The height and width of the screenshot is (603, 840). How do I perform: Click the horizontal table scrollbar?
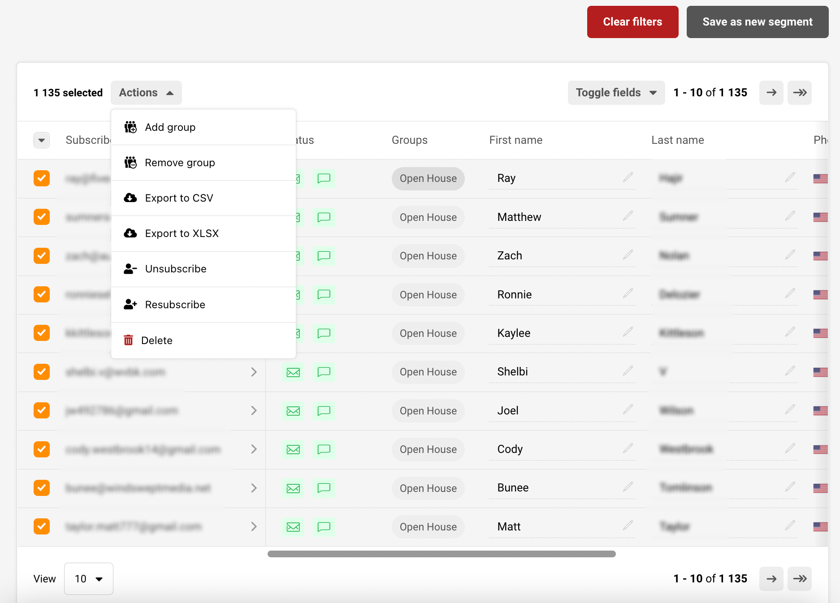[x=441, y=554]
